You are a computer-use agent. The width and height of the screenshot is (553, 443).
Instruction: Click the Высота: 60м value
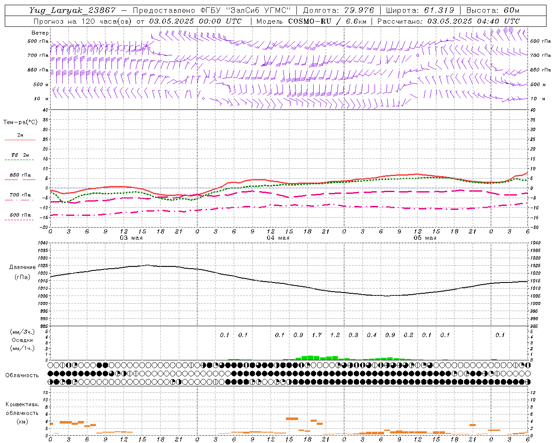point(493,10)
